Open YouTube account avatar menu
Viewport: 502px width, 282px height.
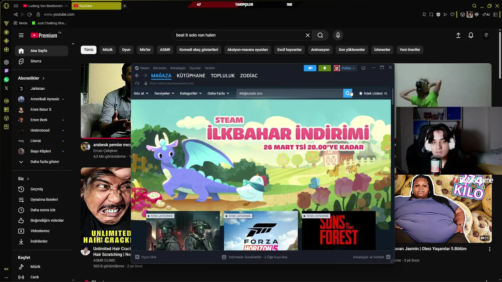pyautogui.click(x=486, y=35)
